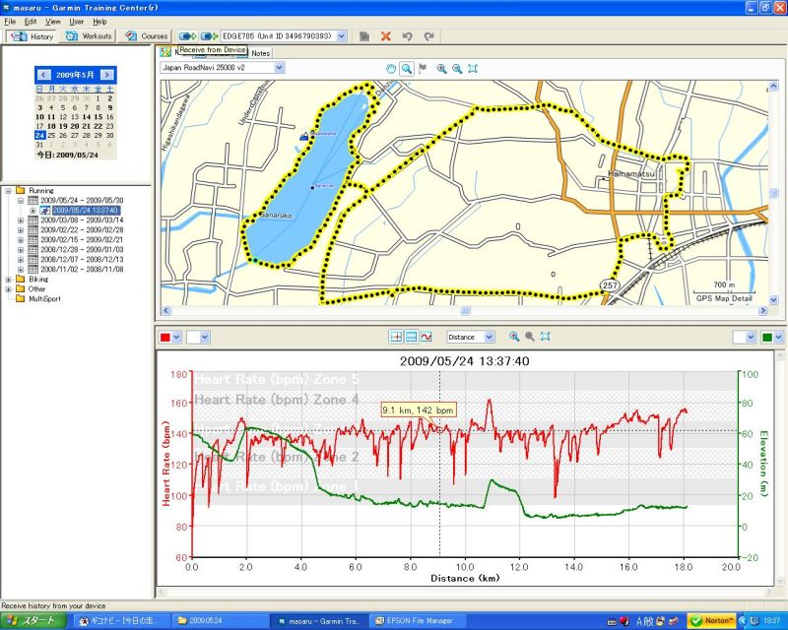This screenshot has width=788, height=630.
Task: Toggle the graph zone bands display
Action: click(x=411, y=337)
